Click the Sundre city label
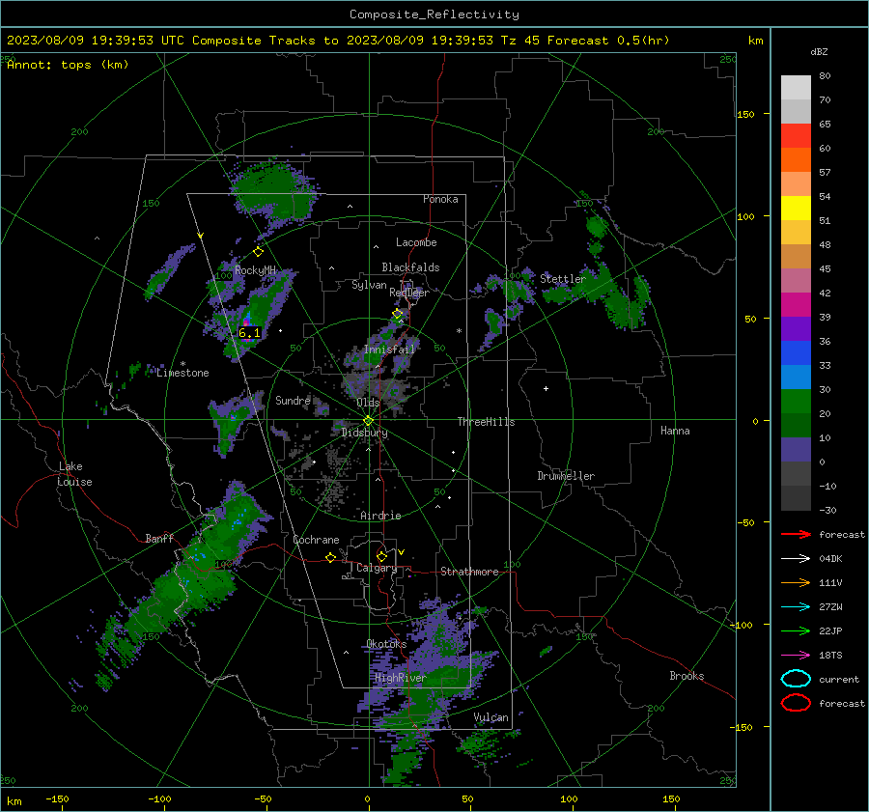This screenshot has width=869, height=812. pos(293,400)
